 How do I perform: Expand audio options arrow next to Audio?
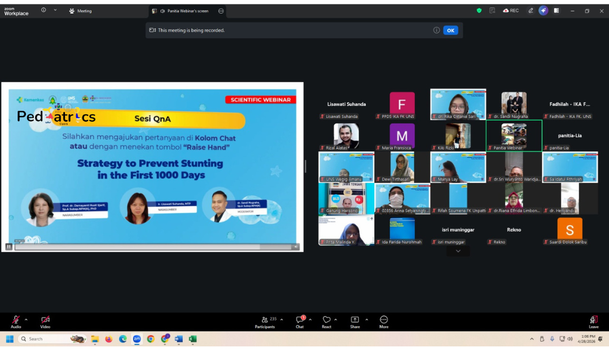coord(26,319)
